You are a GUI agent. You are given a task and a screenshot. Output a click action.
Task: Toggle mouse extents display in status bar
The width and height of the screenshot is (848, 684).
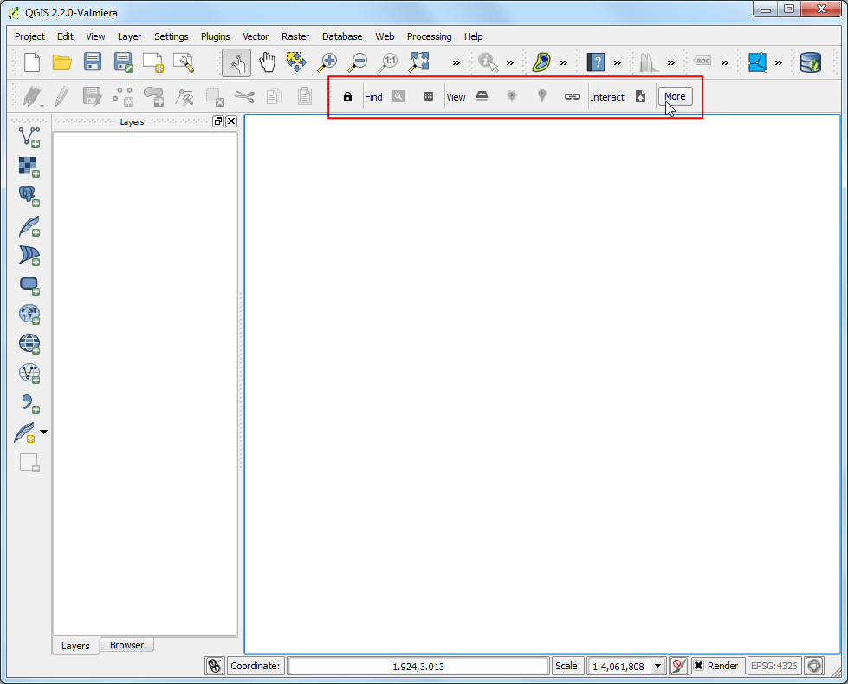click(x=215, y=666)
